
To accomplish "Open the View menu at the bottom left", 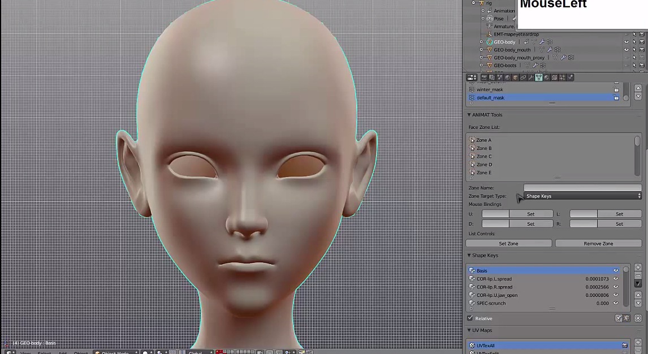I will click(25, 352).
